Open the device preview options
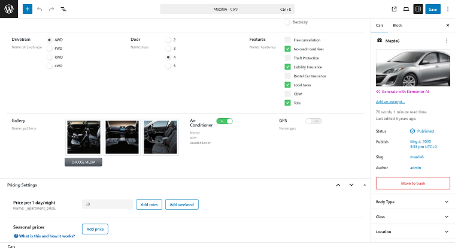455x250 pixels. (406, 9)
